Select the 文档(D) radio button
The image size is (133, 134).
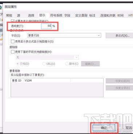pos(17,64)
